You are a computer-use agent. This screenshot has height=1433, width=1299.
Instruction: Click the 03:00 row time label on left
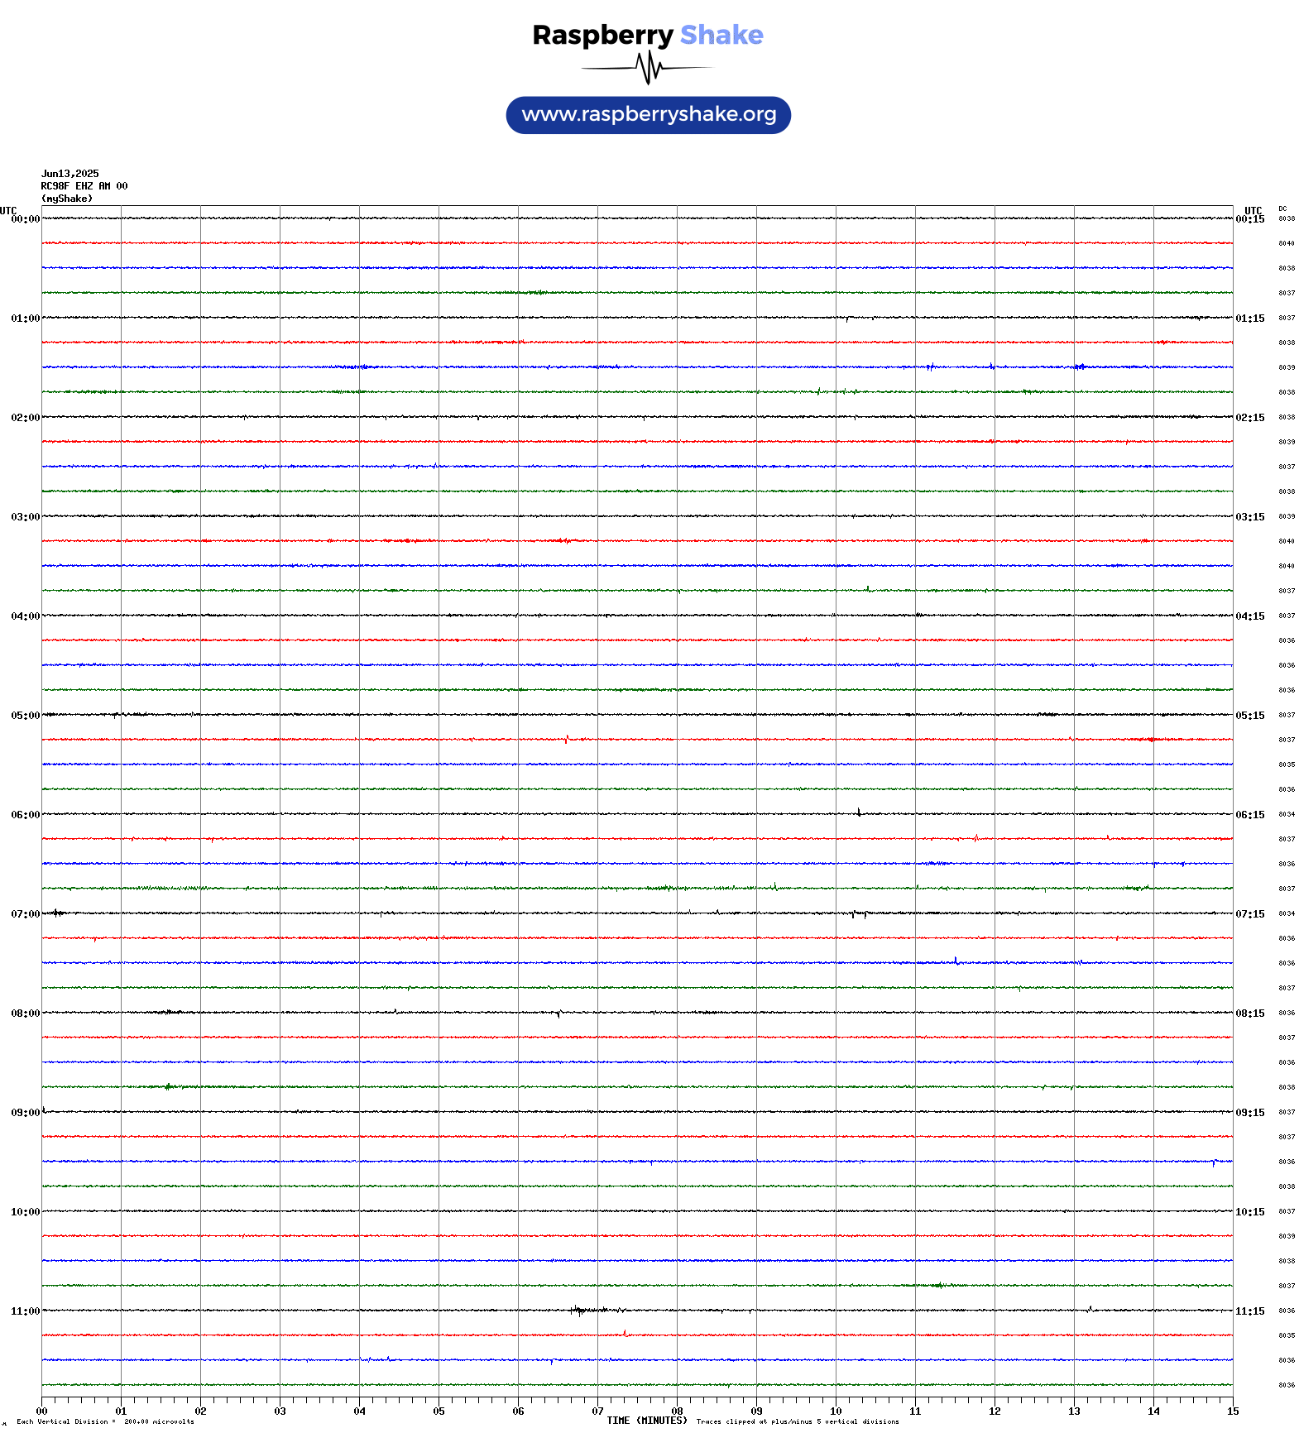(25, 517)
